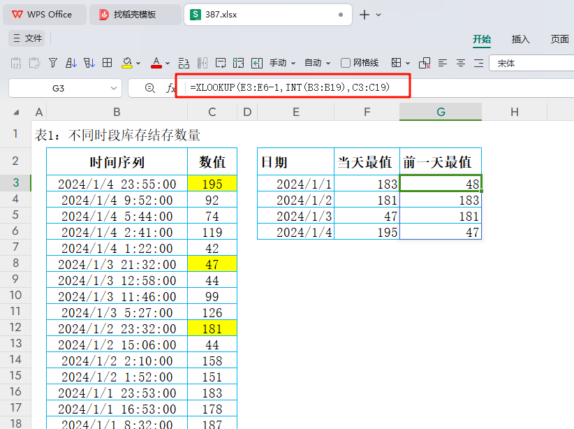Click the filter funnel icon
Viewport: 574px width, 429px height.
[x=53, y=63]
